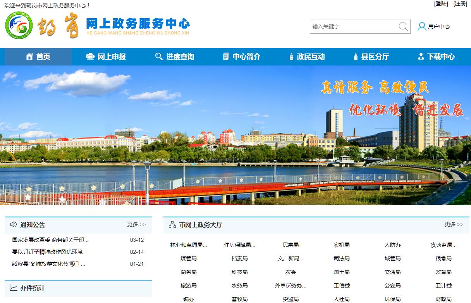Expand 更多 in 市网上政务大厅 panel

coord(454,224)
